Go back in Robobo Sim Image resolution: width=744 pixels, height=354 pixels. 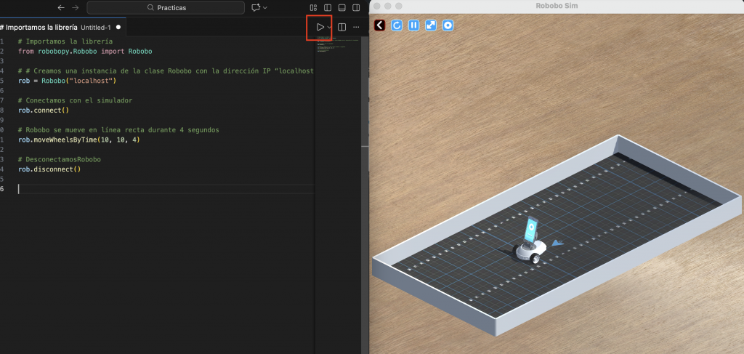[x=379, y=25]
